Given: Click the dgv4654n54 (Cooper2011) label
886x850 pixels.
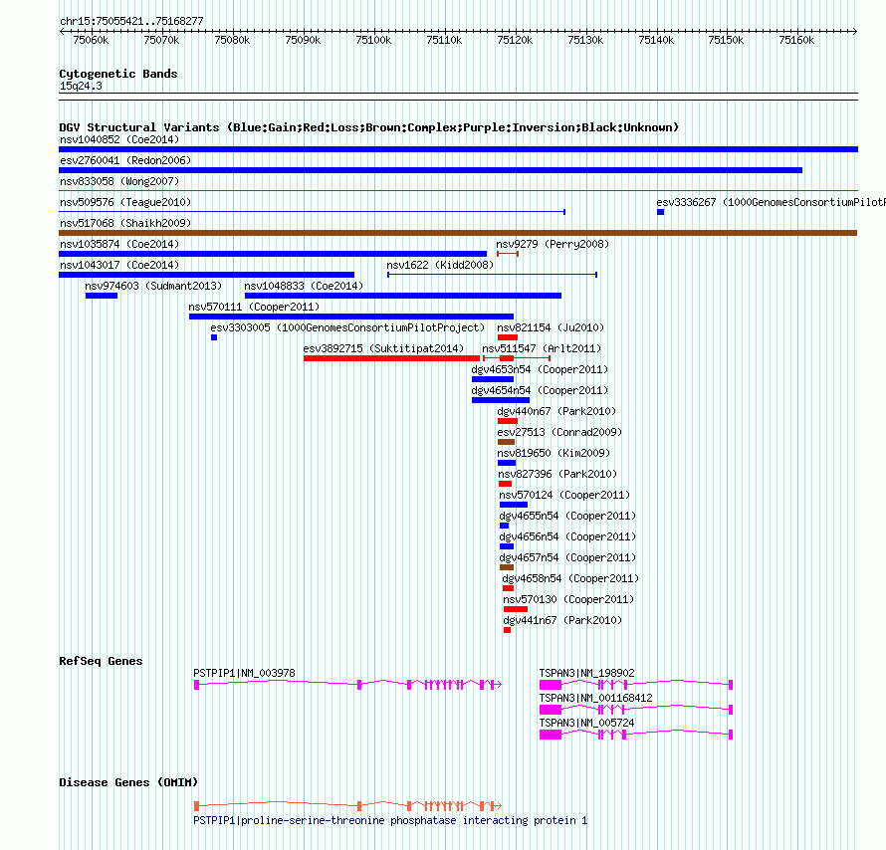Looking at the screenshot, I should [x=540, y=390].
